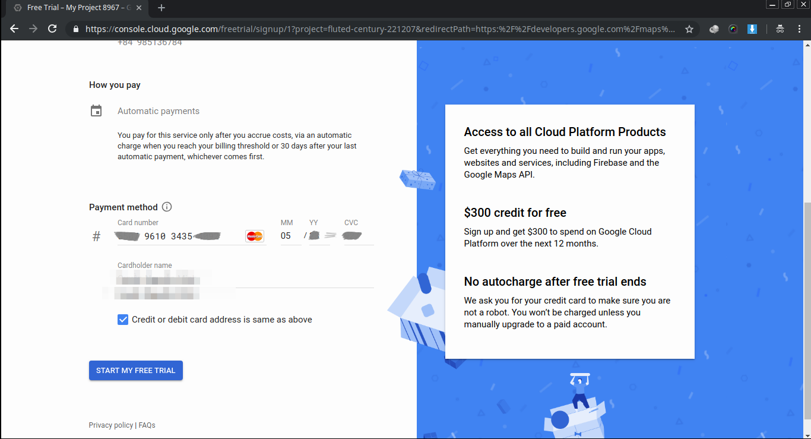The image size is (811, 439).
Task: Open the colorful circle extension icon
Action: (x=733, y=29)
